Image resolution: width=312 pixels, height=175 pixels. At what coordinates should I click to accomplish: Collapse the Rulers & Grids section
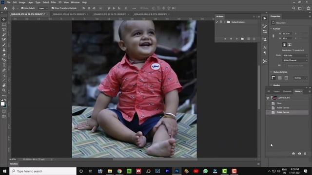pyautogui.click(x=271, y=72)
